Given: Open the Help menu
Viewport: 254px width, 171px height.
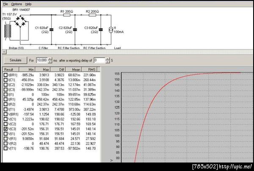Looking at the screenshot, I should click(x=28, y=4).
